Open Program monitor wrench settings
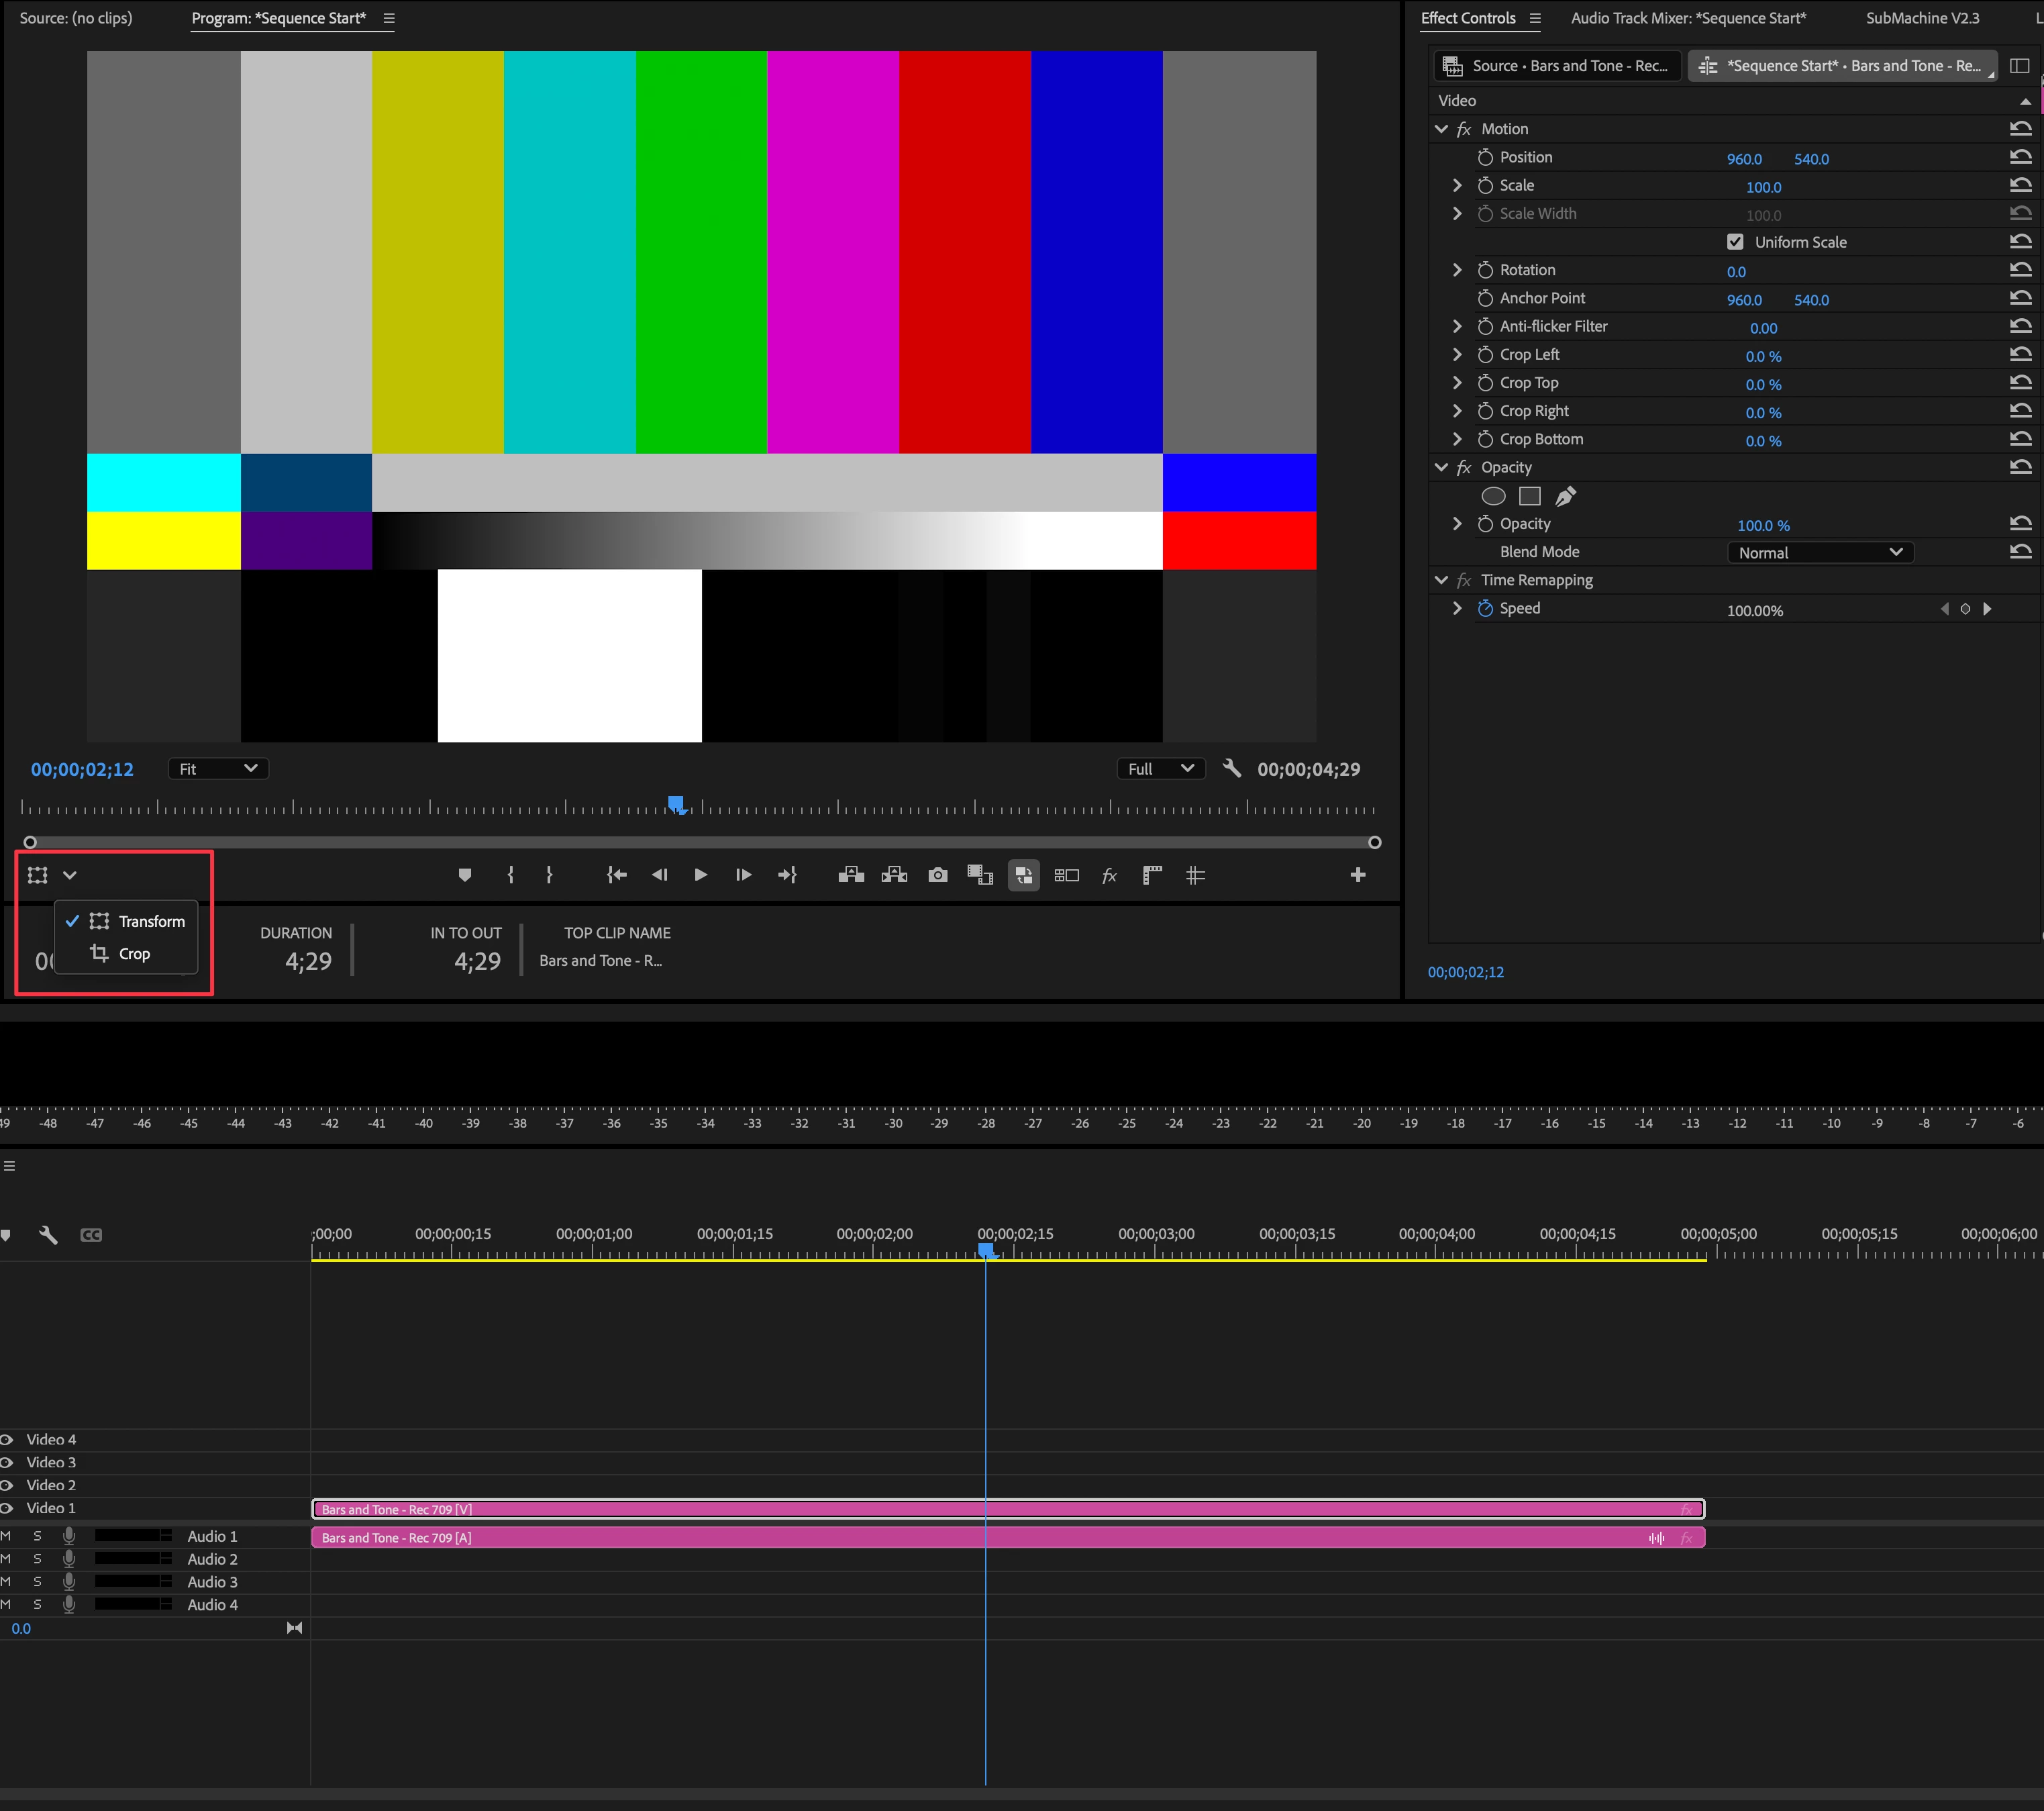The width and height of the screenshot is (2044, 1811). coord(1232,769)
